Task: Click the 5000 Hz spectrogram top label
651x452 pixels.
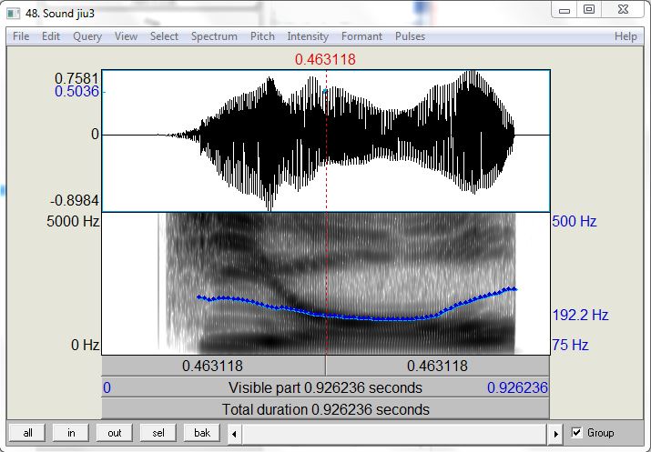Action: click(x=73, y=221)
